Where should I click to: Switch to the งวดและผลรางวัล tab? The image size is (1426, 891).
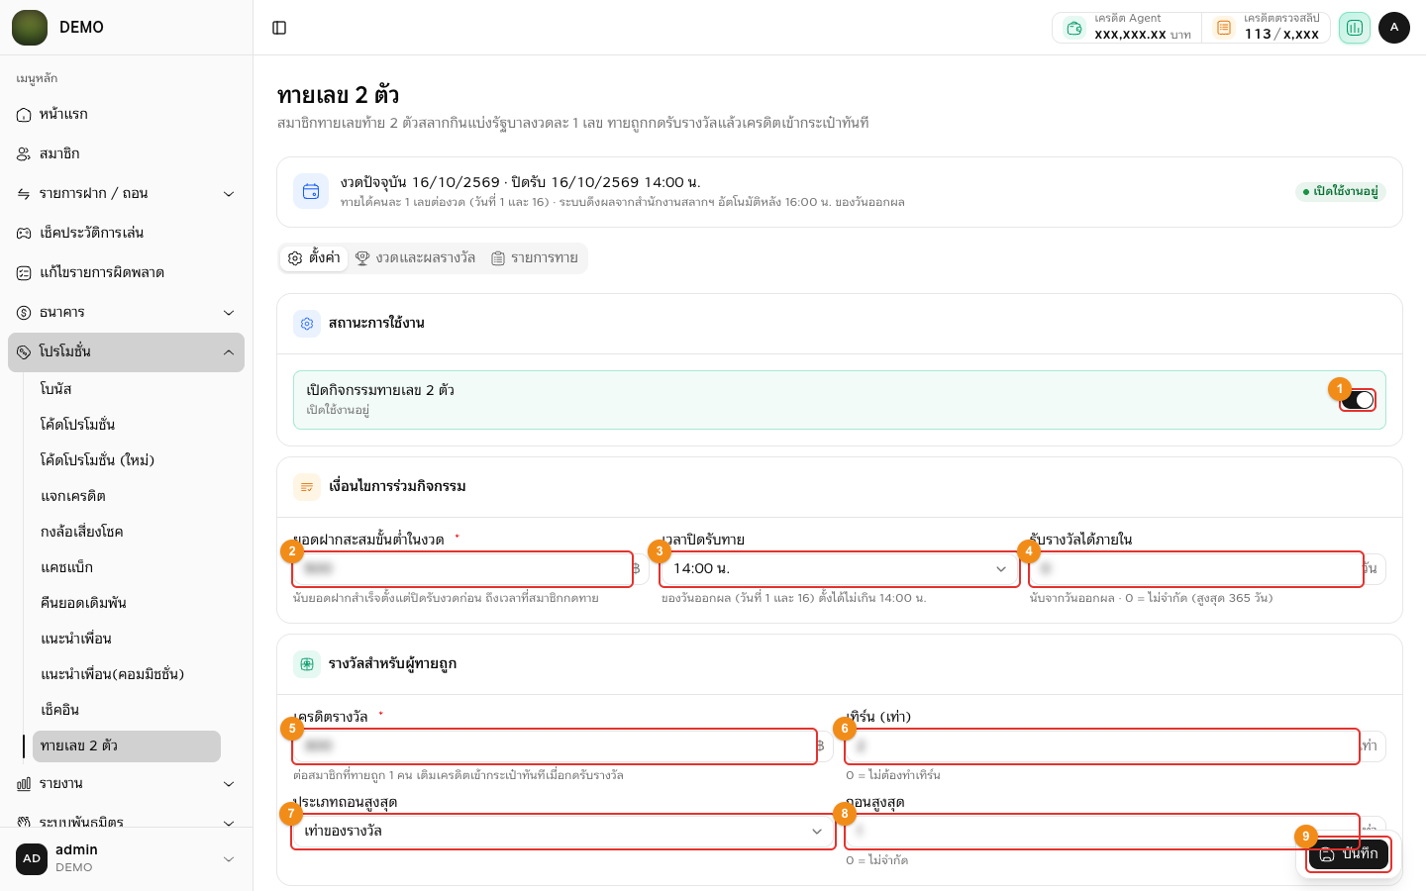click(416, 258)
